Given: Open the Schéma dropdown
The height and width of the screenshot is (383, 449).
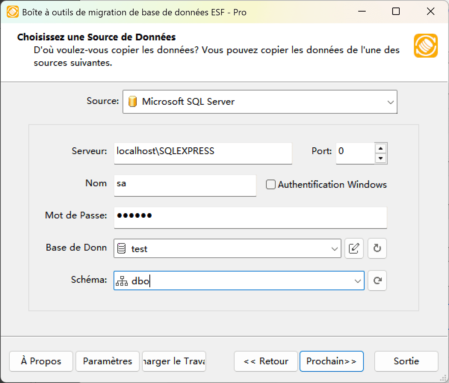Looking at the screenshot, I should 357,281.
